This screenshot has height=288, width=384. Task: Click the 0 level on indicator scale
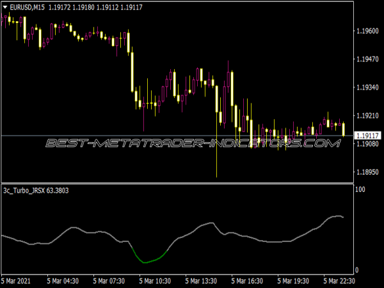click(x=357, y=270)
